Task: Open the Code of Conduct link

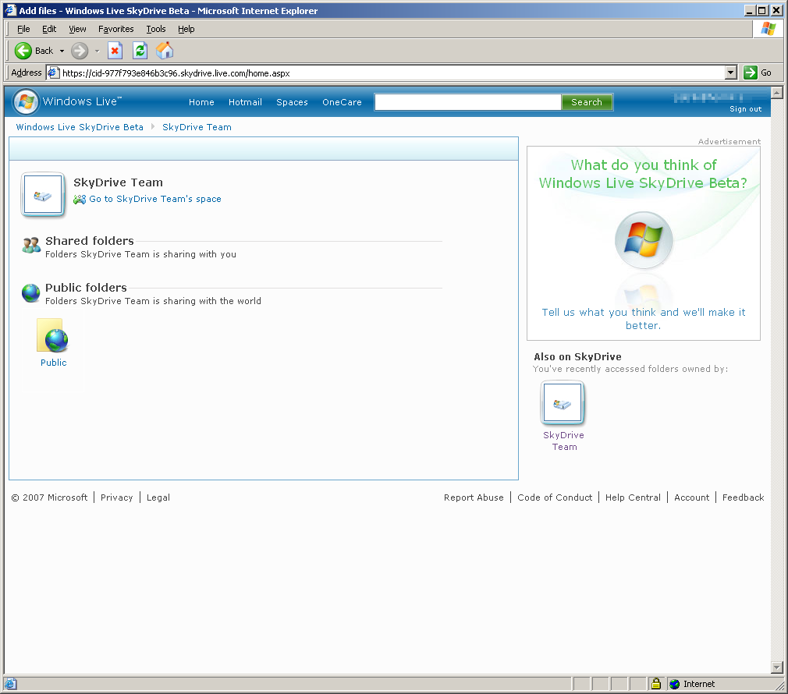Action: tap(555, 497)
